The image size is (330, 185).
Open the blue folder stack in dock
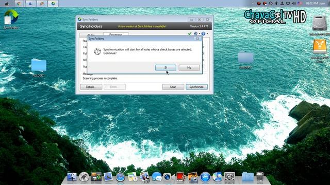point(247,177)
